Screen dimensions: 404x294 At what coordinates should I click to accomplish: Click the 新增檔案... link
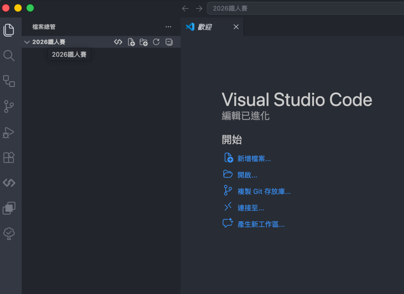[x=254, y=159]
